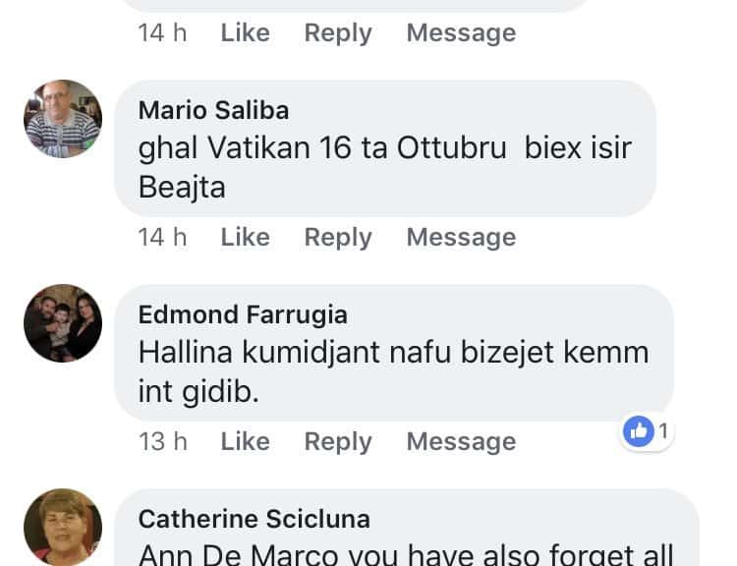Like Edmond Farrugia's comment
Image resolution: width=737 pixels, height=566 pixels.
click(245, 441)
